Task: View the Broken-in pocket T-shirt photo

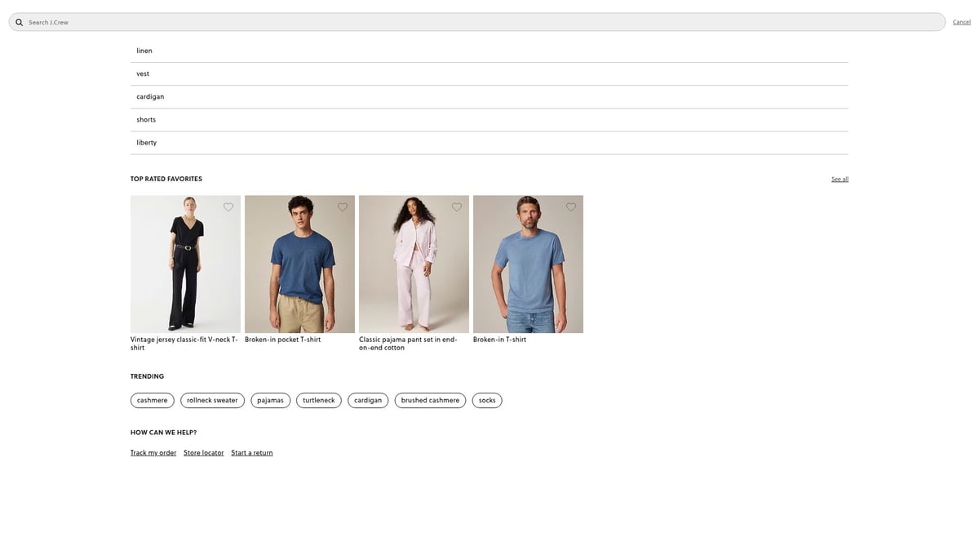Action: coord(299,264)
